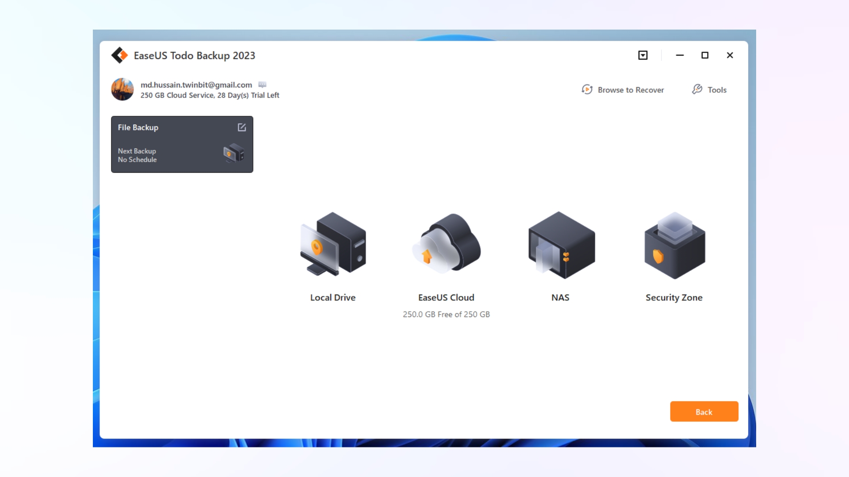Click the NAS label
849x477 pixels.
560,298
